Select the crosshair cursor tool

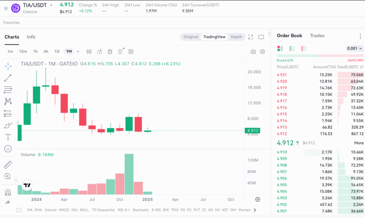click(8, 66)
